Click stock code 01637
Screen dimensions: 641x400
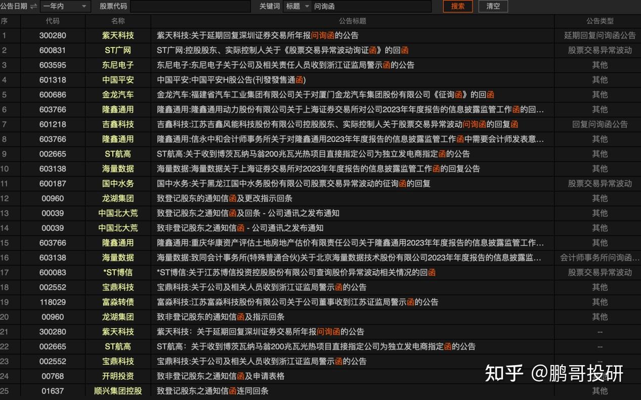(x=53, y=391)
